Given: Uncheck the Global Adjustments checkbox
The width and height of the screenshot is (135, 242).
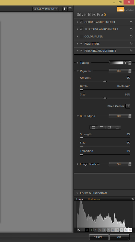Looking at the screenshot, I should click(81, 22).
